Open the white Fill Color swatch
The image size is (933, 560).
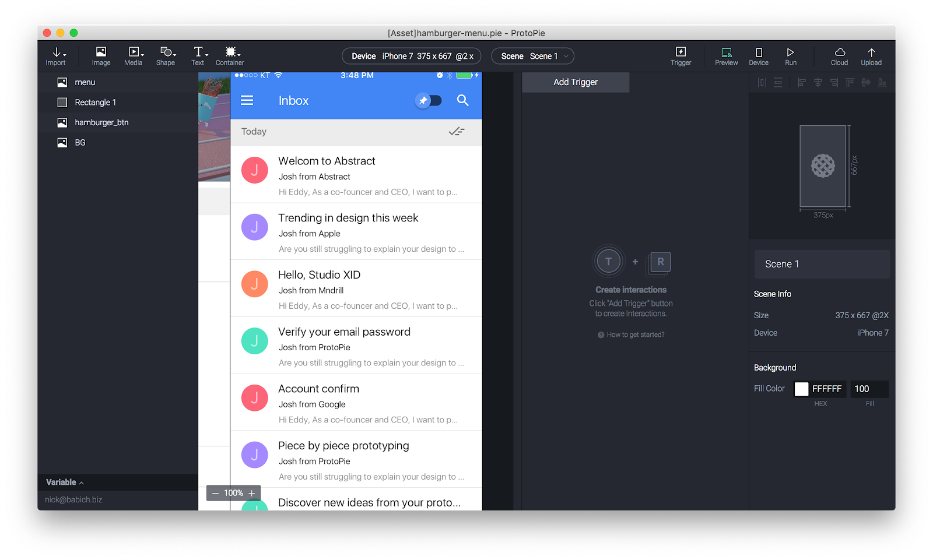click(x=802, y=389)
